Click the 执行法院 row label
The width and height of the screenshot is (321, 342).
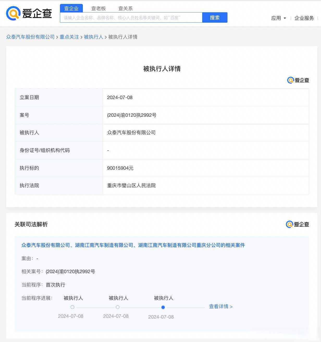29,185
